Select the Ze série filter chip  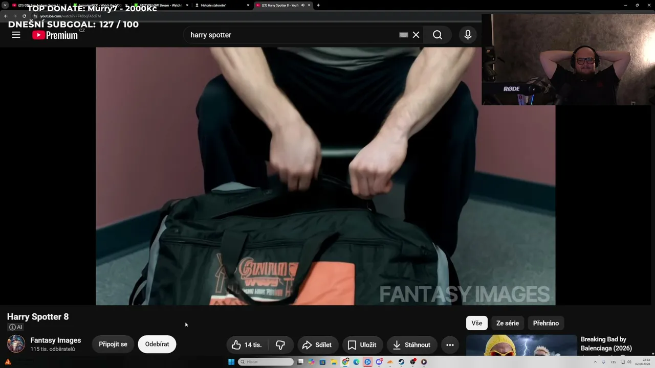(x=508, y=323)
